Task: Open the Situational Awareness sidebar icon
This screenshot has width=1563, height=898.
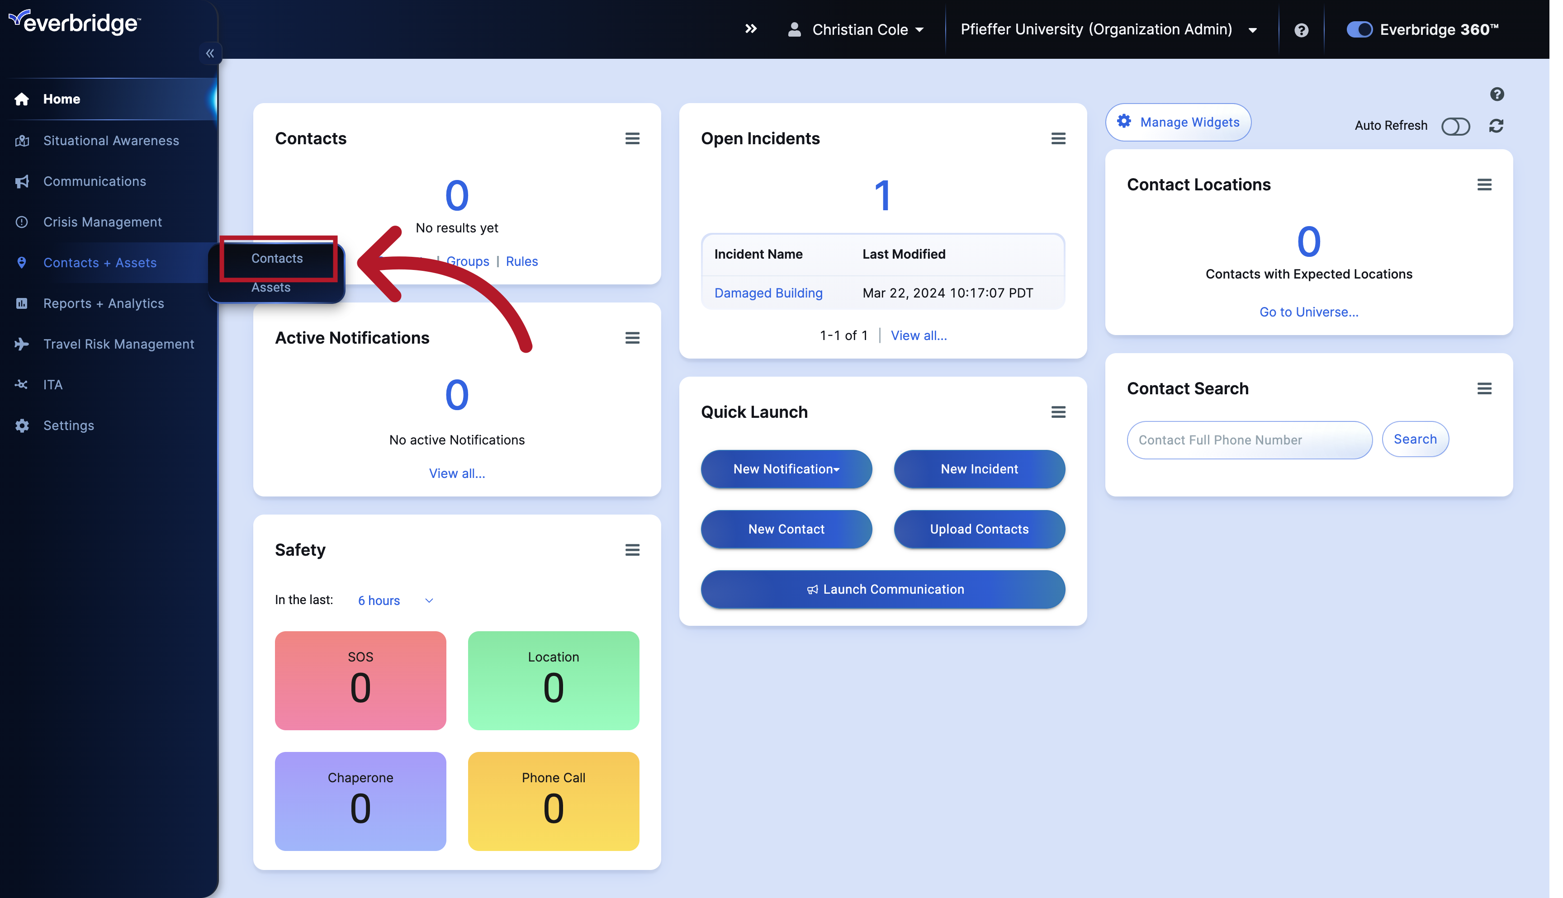Action: [22, 141]
